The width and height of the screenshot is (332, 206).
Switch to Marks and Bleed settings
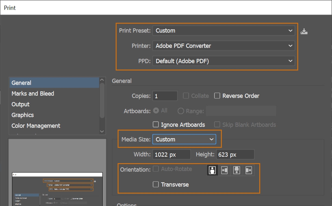pyautogui.click(x=32, y=93)
